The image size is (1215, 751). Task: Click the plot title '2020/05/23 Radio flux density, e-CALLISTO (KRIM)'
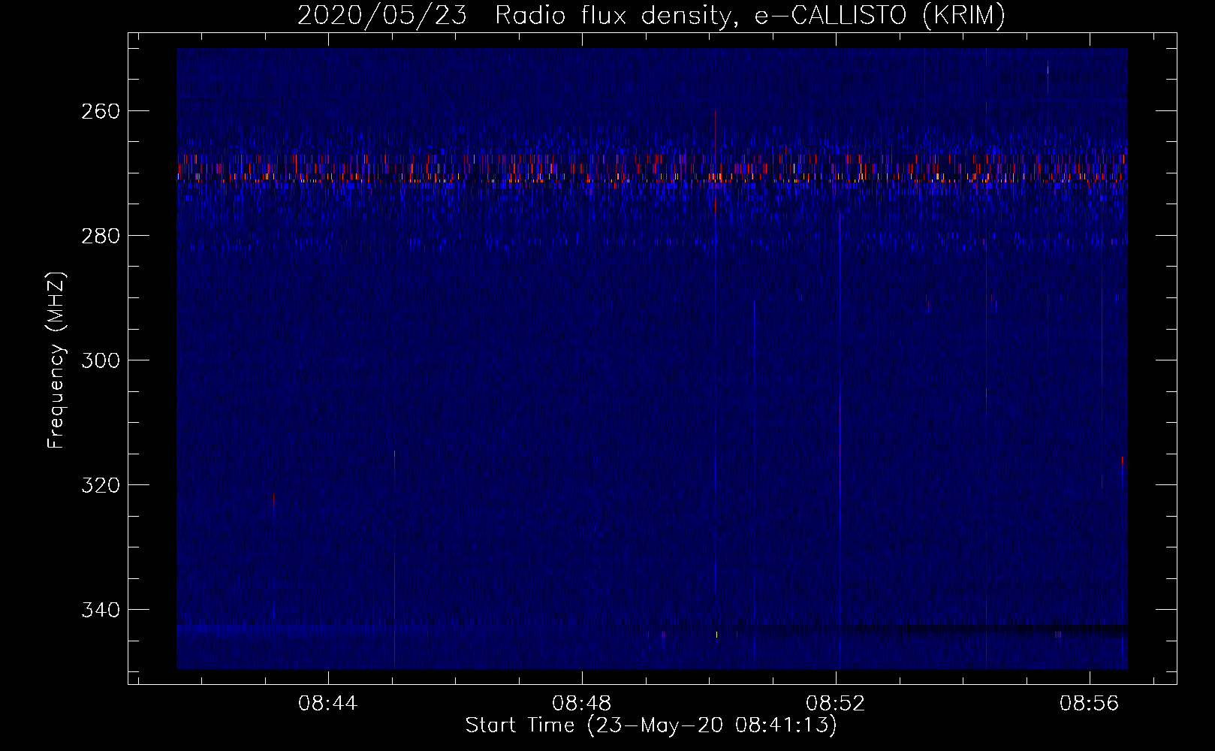tap(651, 15)
